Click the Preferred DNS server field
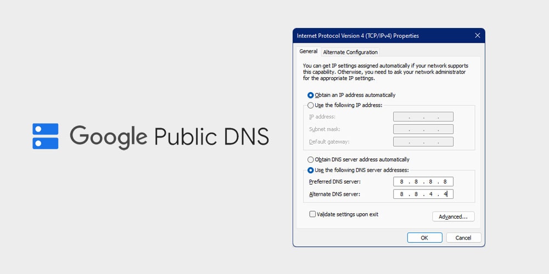Screen dimensions: 549x274 (x=423, y=181)
